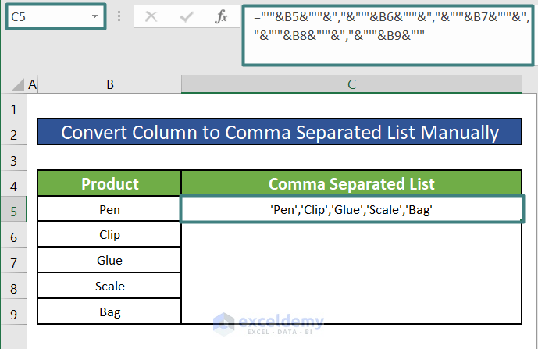
Task: Select the cell containing Pen
Action: [x=110, y=209]
